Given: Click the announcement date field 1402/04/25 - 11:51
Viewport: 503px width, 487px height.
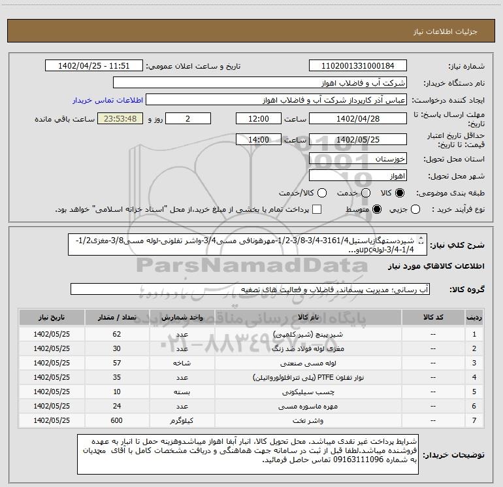Looking at the screenshot, I should pos(93,66).
